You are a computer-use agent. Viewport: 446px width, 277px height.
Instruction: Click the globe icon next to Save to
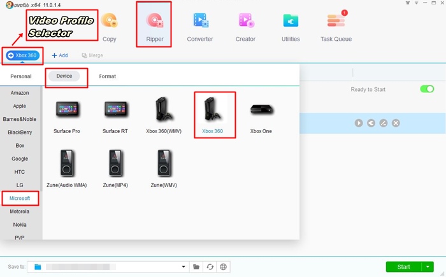pos(223,267)
